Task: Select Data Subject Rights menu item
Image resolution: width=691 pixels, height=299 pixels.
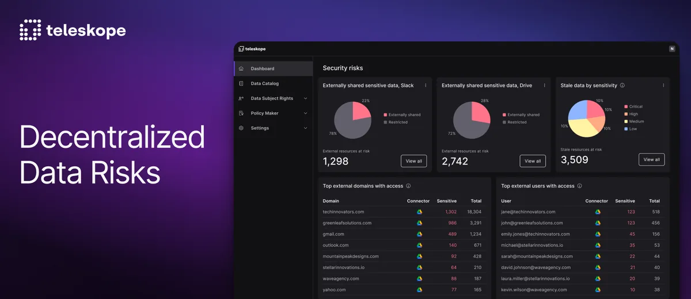Action: (x=273, y=98)
